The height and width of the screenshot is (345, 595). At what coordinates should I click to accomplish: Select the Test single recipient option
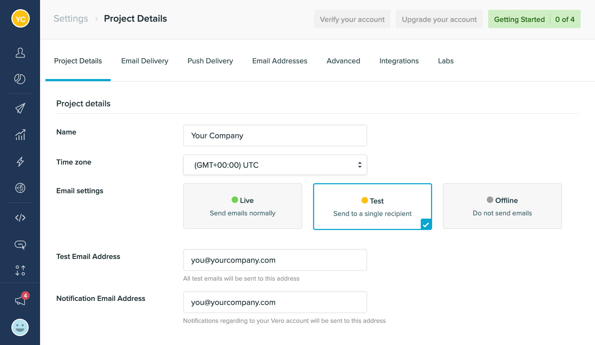pyautogui.click(x=372, y=207)
